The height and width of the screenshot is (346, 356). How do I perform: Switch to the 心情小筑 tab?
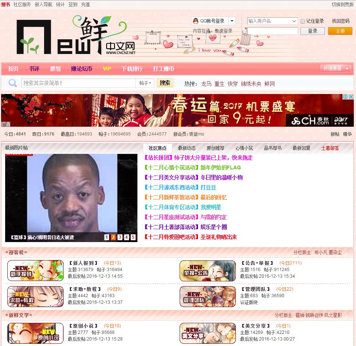pos(244,148)
